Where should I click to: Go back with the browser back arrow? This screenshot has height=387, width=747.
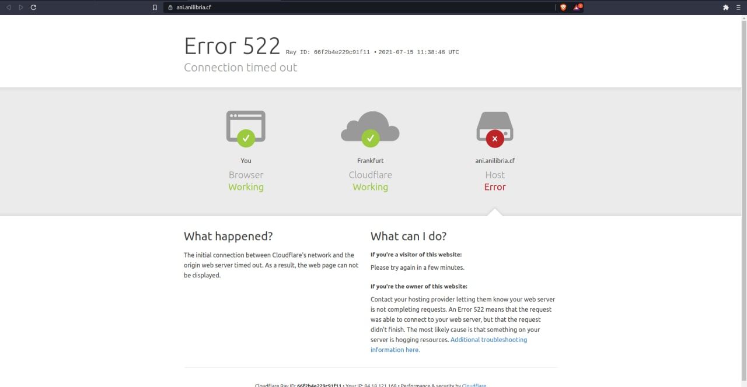coord(8,8)
